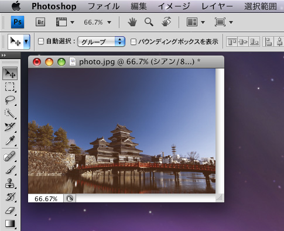Select the Hand tool in application bar

(x=132, y=22)
